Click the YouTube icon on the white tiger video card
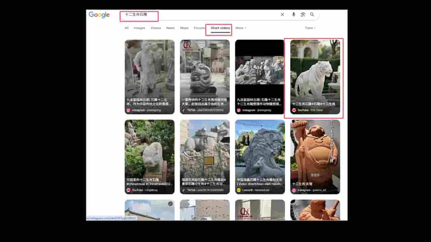The image size is (431, 242). click(294, 110)
